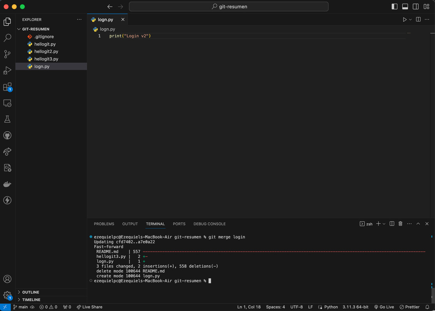The image size is (435, 311).
Task: Go forward with the right arrow
Action: click(x=120, y=7)
